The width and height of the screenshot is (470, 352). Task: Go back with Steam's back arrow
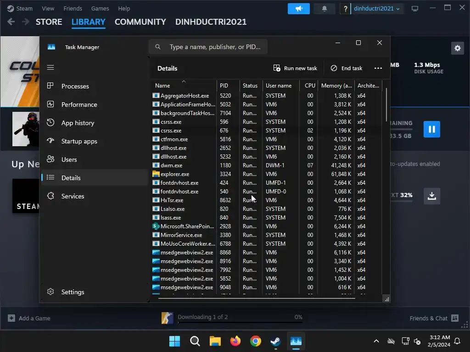coord(11,22)
